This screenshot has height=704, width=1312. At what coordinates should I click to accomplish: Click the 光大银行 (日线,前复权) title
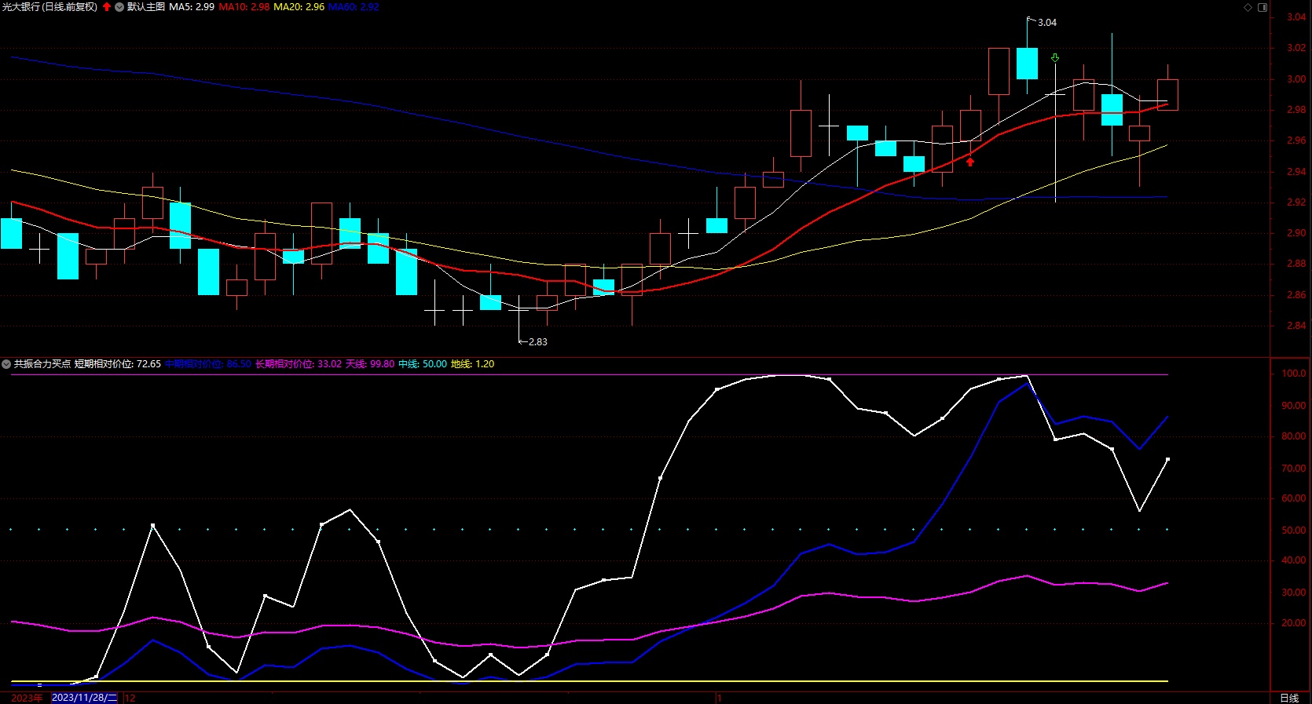pos(50,7)
